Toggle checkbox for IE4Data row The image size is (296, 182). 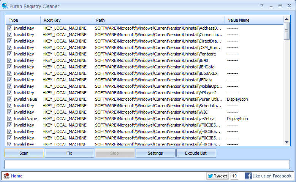pyautogui.click(x=9, y=67)
